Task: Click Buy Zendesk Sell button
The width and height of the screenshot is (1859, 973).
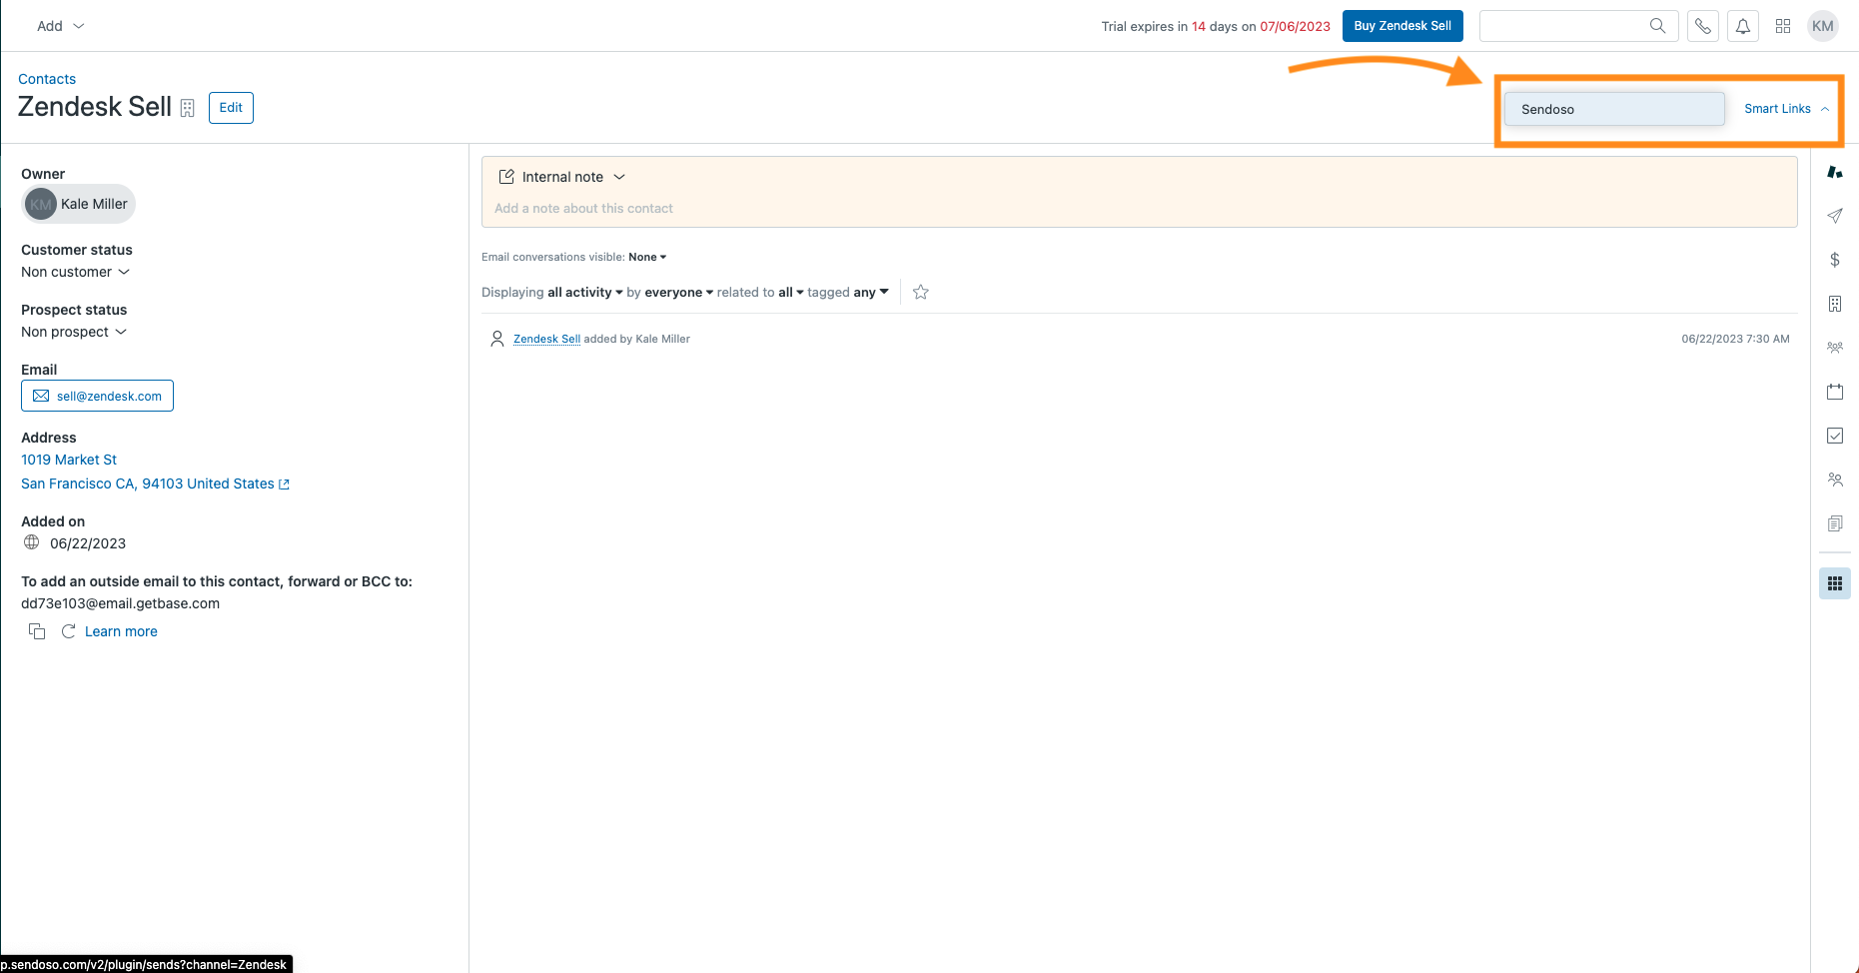Action: 1402,26
